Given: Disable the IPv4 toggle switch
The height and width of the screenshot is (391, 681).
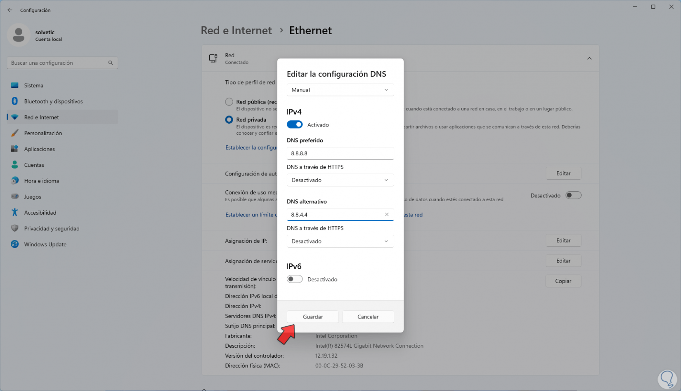Looking at the screenshot, I should [x=295, y=125].
